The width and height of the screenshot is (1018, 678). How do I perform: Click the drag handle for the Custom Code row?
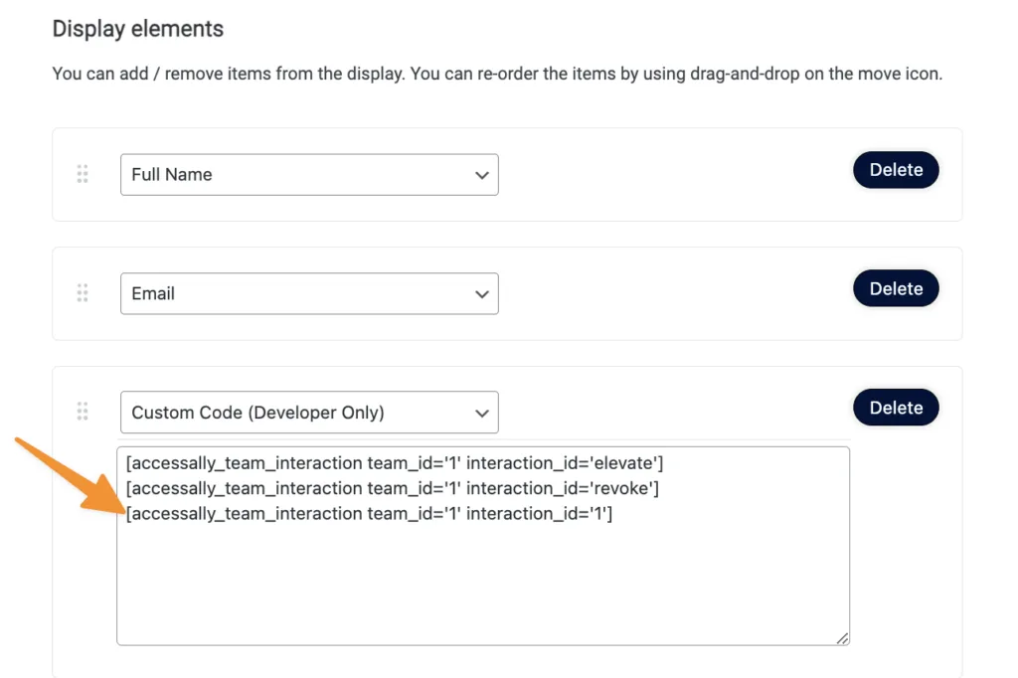pyautogui.click(x=84, y=412)
